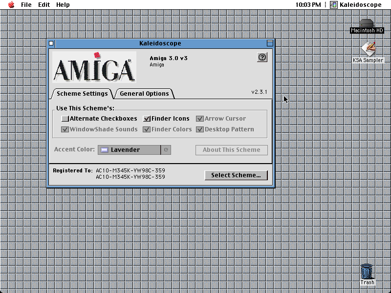The height and width of the screenshot is (293, 391).
Task: Click the v2.3.1 version label
Action: (x=260, y=92)
